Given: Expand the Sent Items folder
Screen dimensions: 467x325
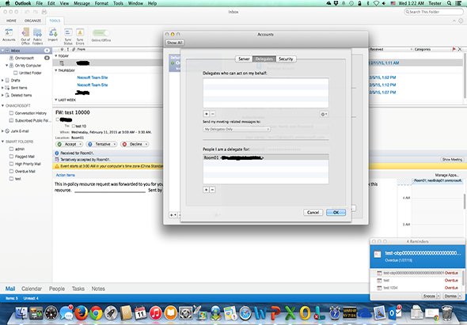Looking at the screenshot, I should 2,88.
